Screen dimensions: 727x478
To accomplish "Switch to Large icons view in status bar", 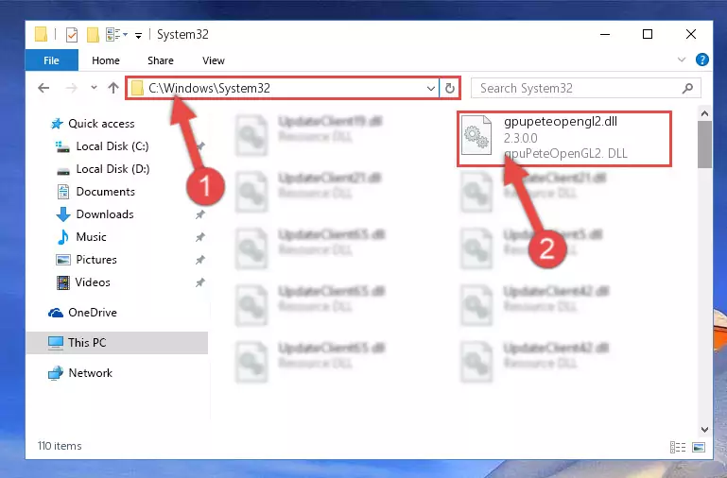I will point(699,447).
